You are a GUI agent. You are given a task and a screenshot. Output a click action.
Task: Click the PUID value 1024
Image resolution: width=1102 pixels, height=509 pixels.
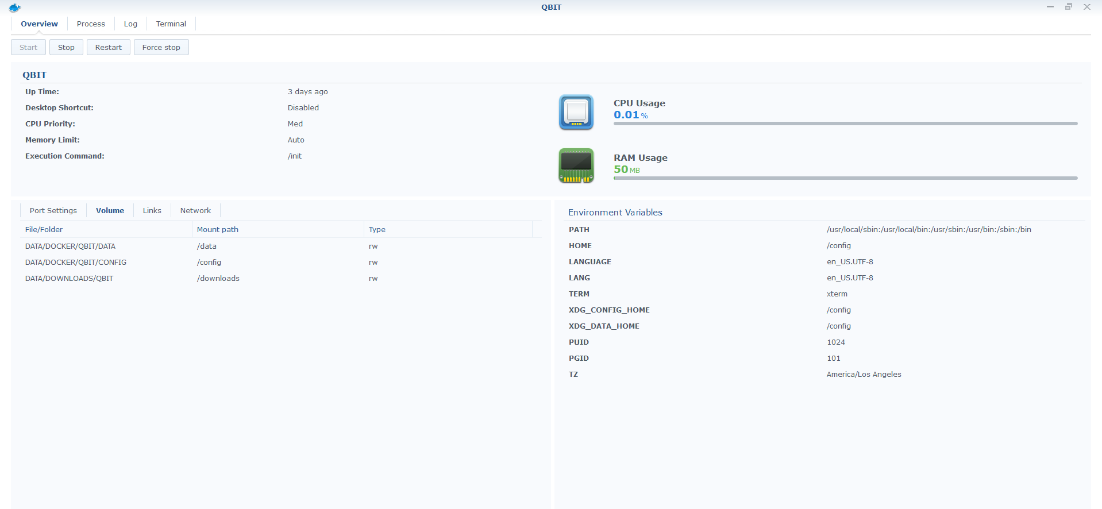(x=836, y=342)
